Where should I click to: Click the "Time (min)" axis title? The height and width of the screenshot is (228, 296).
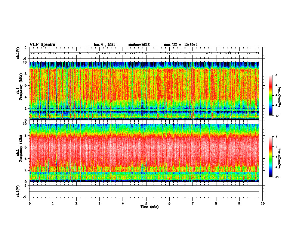[x=149, y=207]
